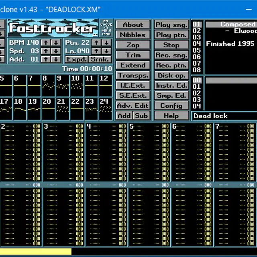Mute channel 18 scope

(x=20, y=109)
